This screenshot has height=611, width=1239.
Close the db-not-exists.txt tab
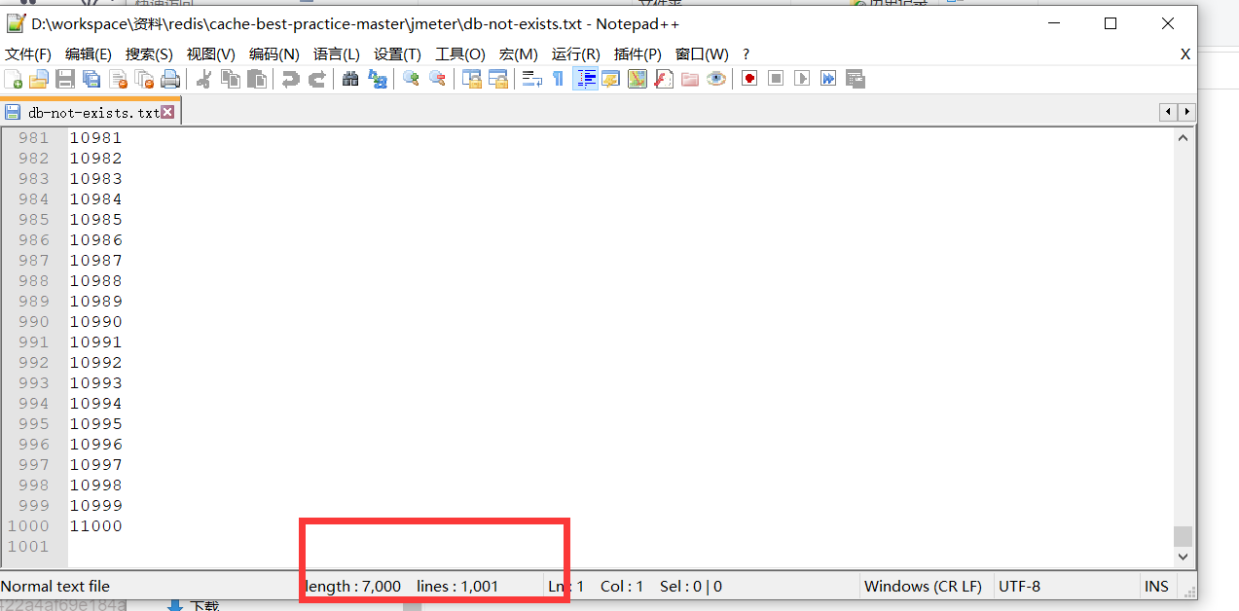pyautogui.click(x=167, y=113)
